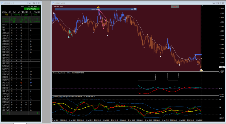Open the NZDUSD symbol row
This screenshot has width=226, height=124.
pos(21,72)
